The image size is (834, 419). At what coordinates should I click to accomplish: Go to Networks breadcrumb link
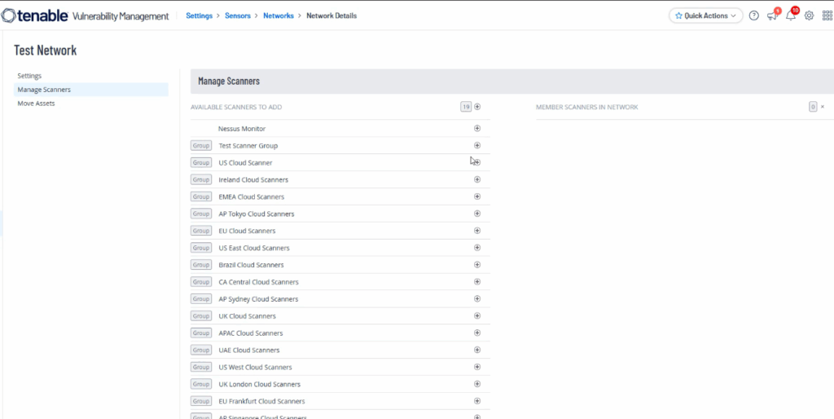278,15
